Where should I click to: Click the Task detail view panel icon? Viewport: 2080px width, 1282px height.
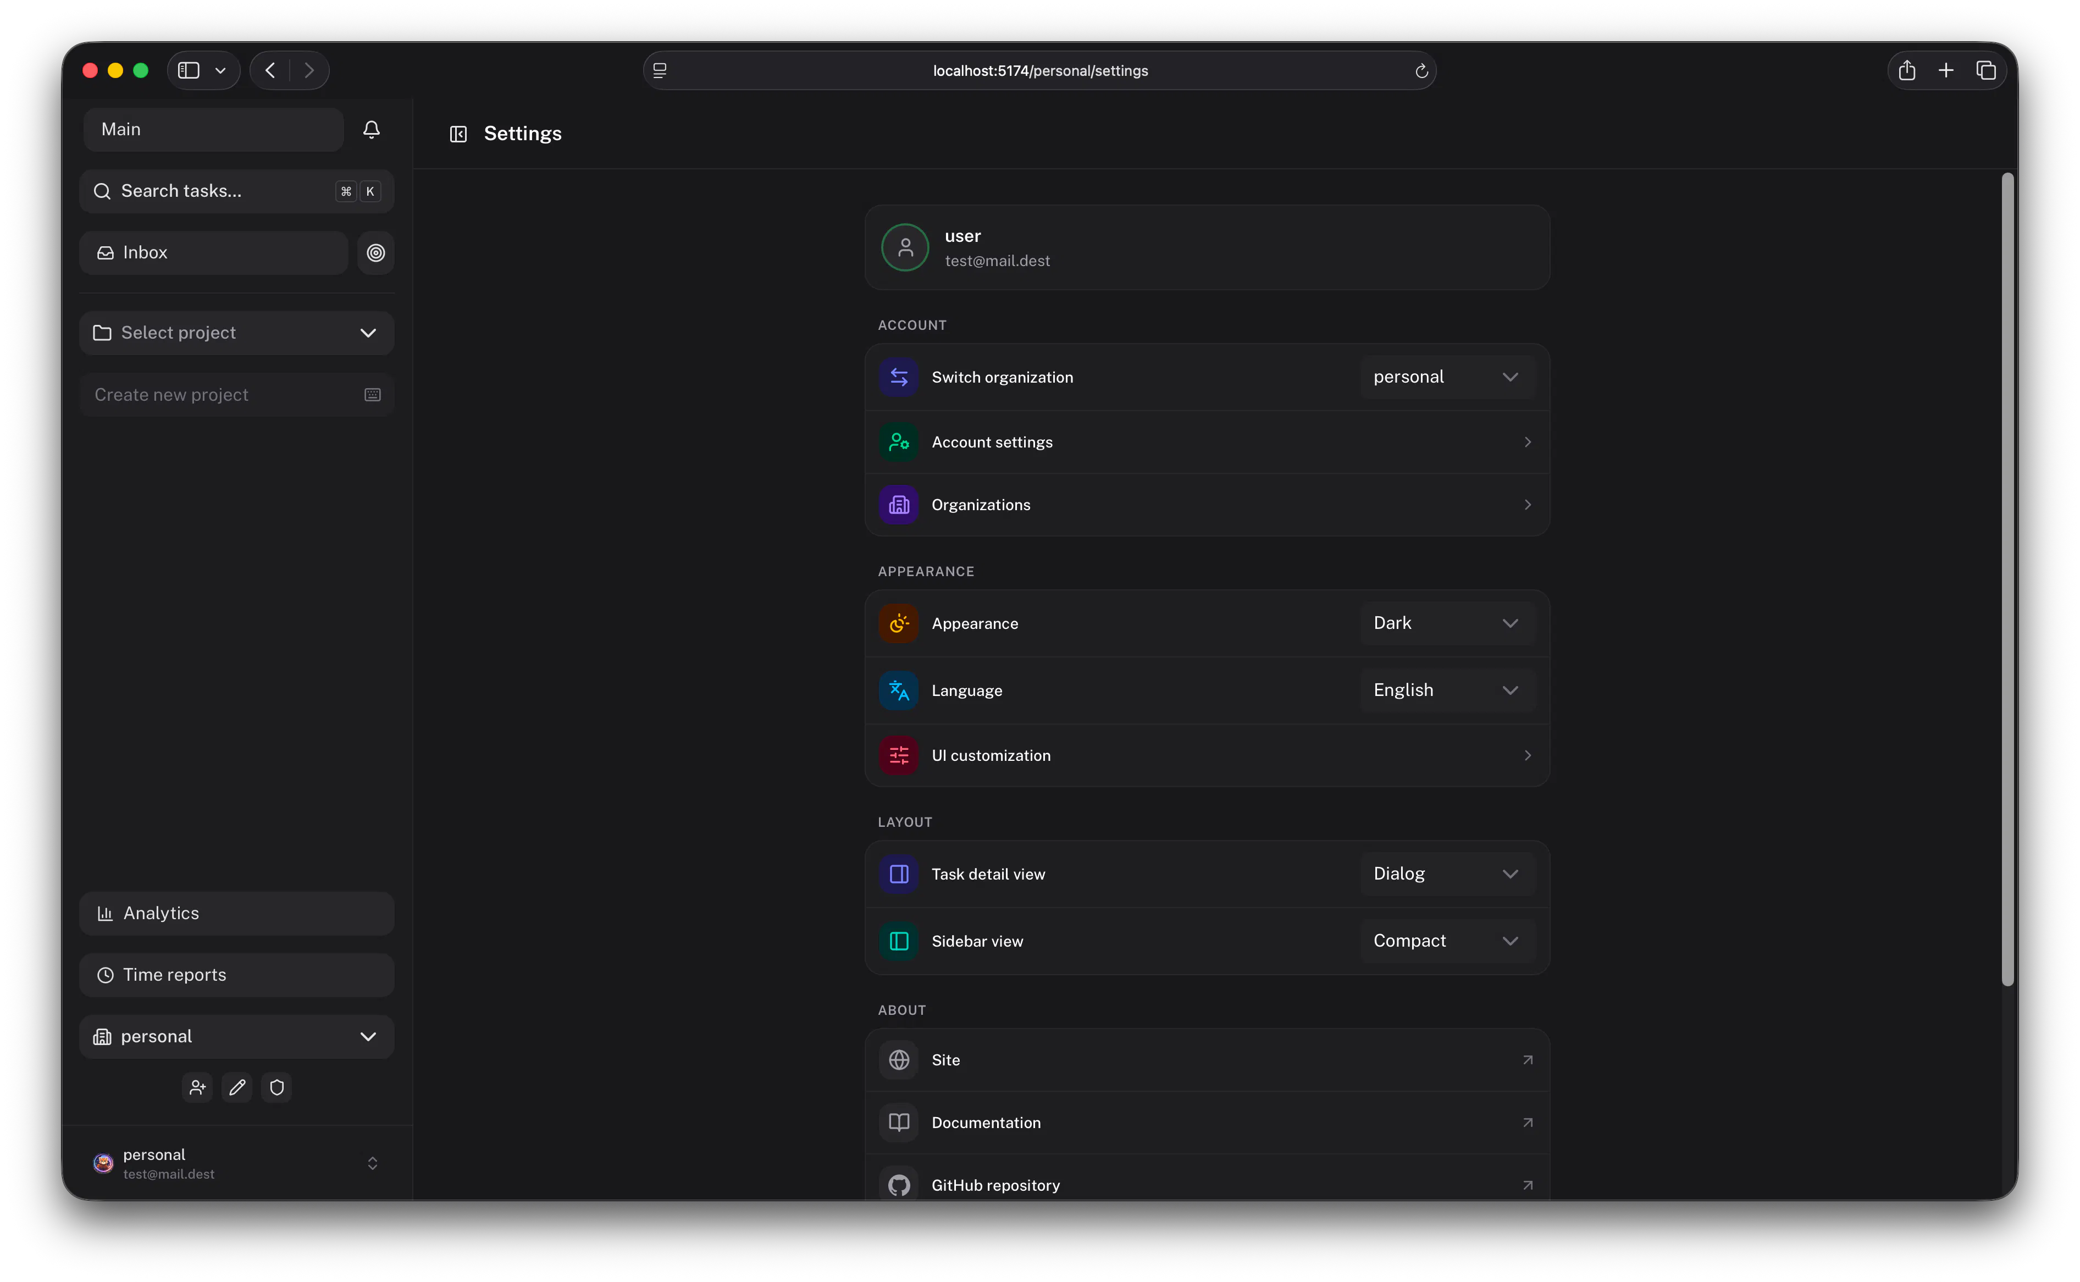click(899, 874)
